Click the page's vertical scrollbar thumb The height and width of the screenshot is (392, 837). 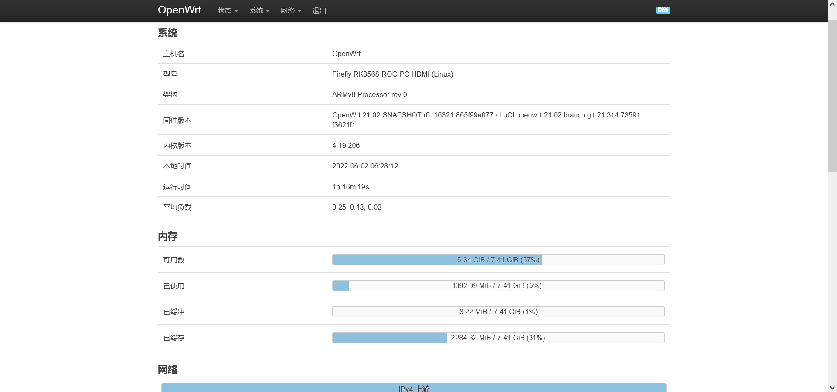pos(832,96)
